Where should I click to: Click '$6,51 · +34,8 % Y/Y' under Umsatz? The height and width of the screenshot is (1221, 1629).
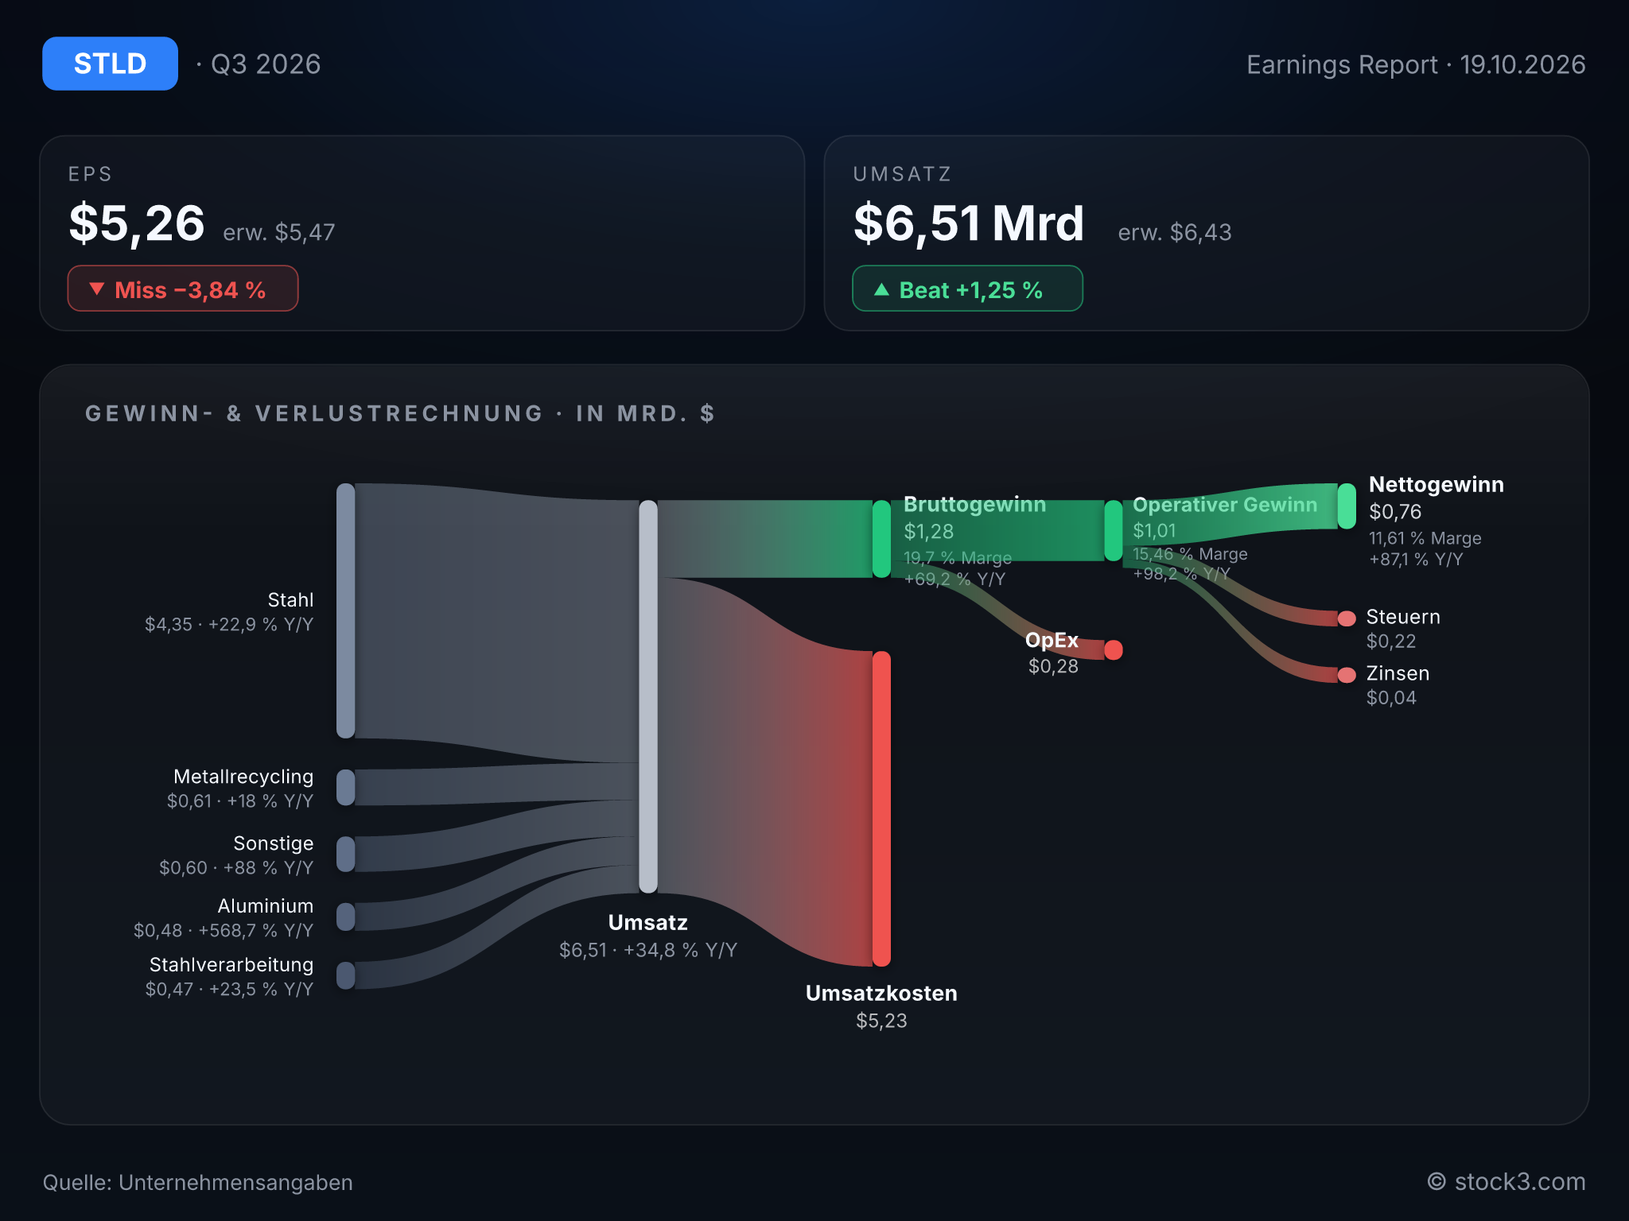click(x=648, y=950)
